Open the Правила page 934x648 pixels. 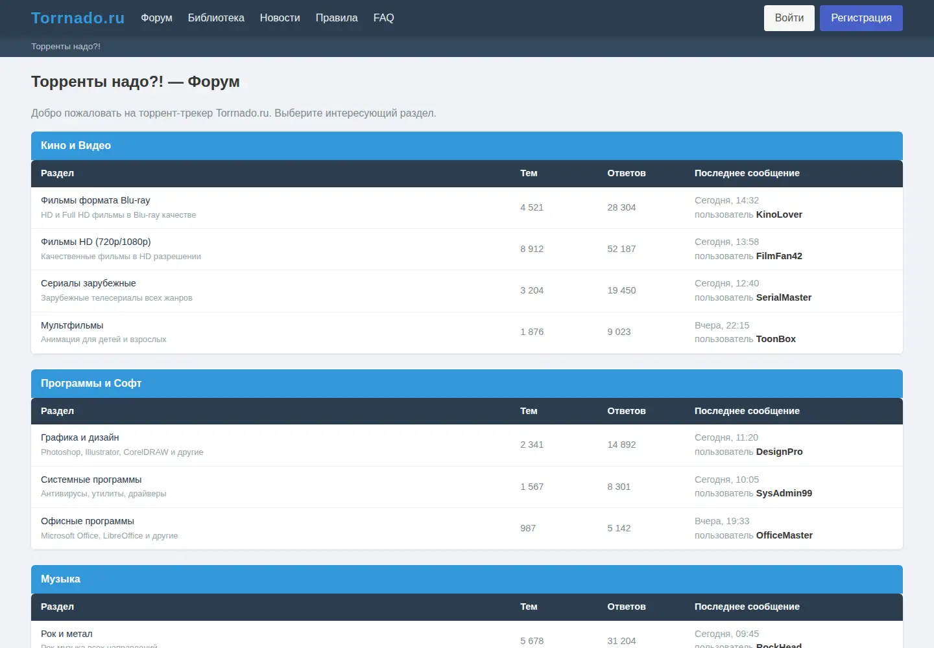[x=337, y=18]
